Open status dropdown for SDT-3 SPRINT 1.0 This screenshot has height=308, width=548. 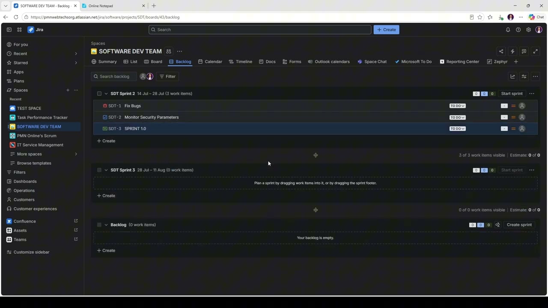(x=457, y=129)
